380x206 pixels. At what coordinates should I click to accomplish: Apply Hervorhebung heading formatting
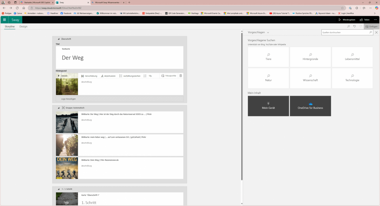(89, 76)
